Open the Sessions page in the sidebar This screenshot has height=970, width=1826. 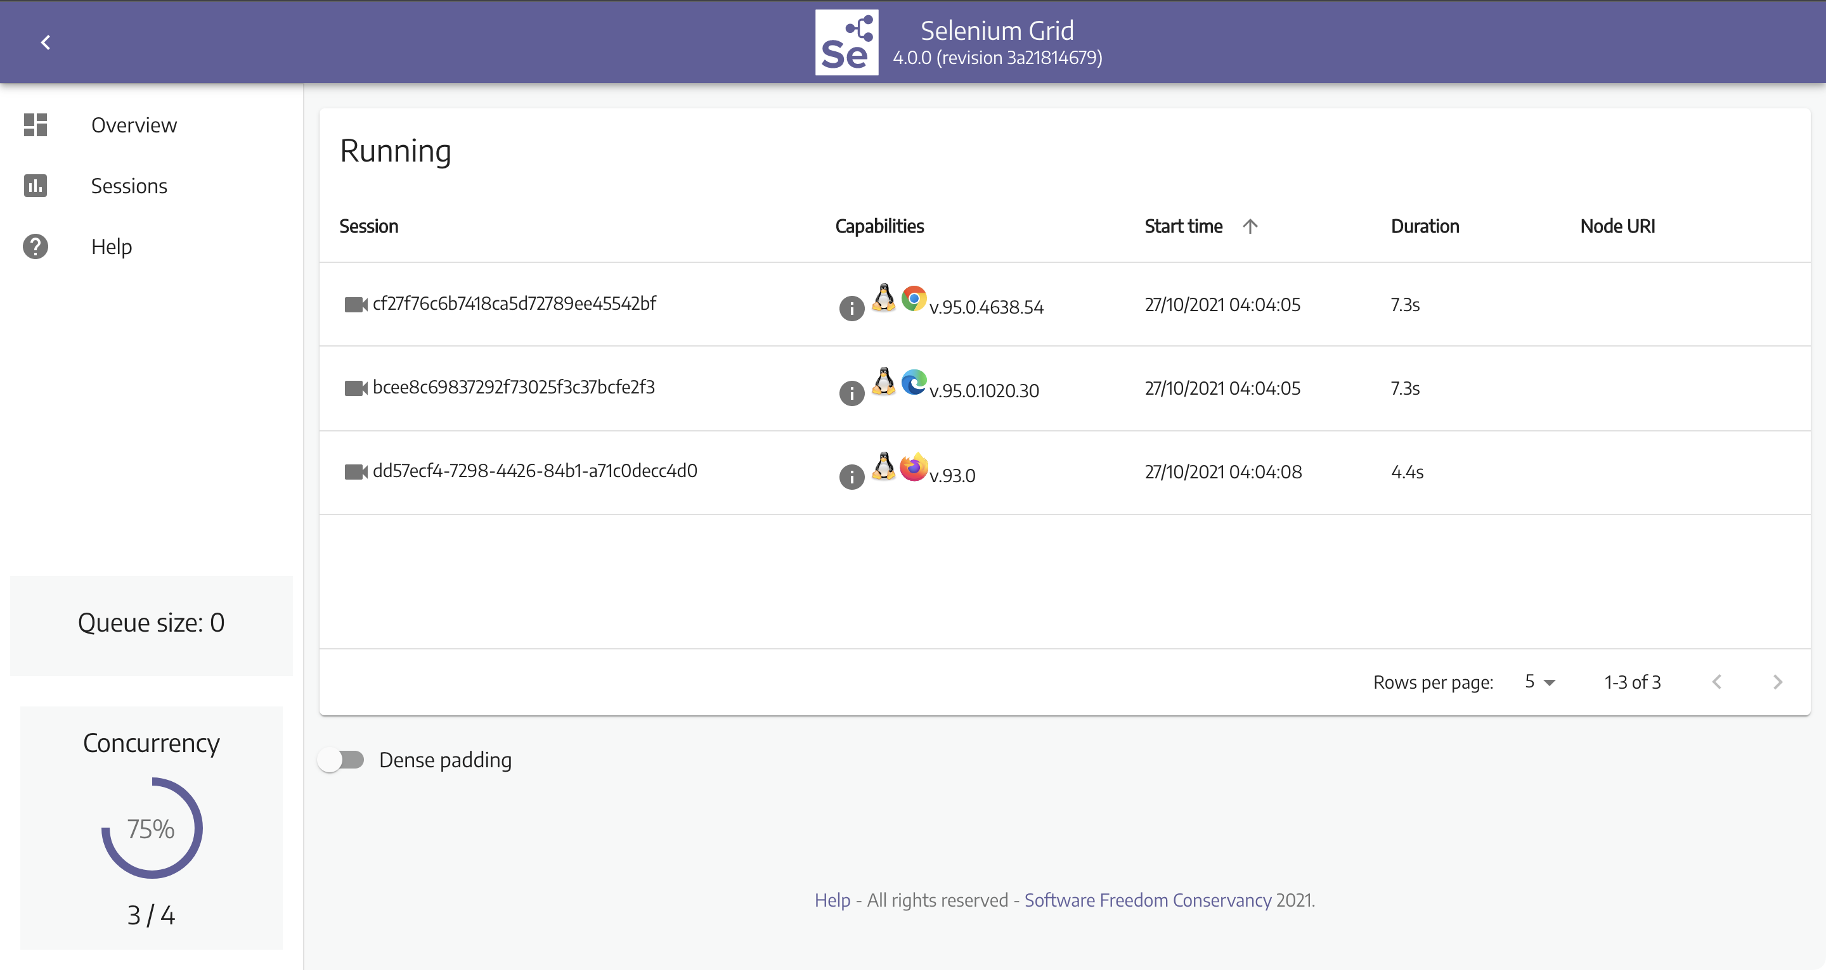[x=129, y=186]
